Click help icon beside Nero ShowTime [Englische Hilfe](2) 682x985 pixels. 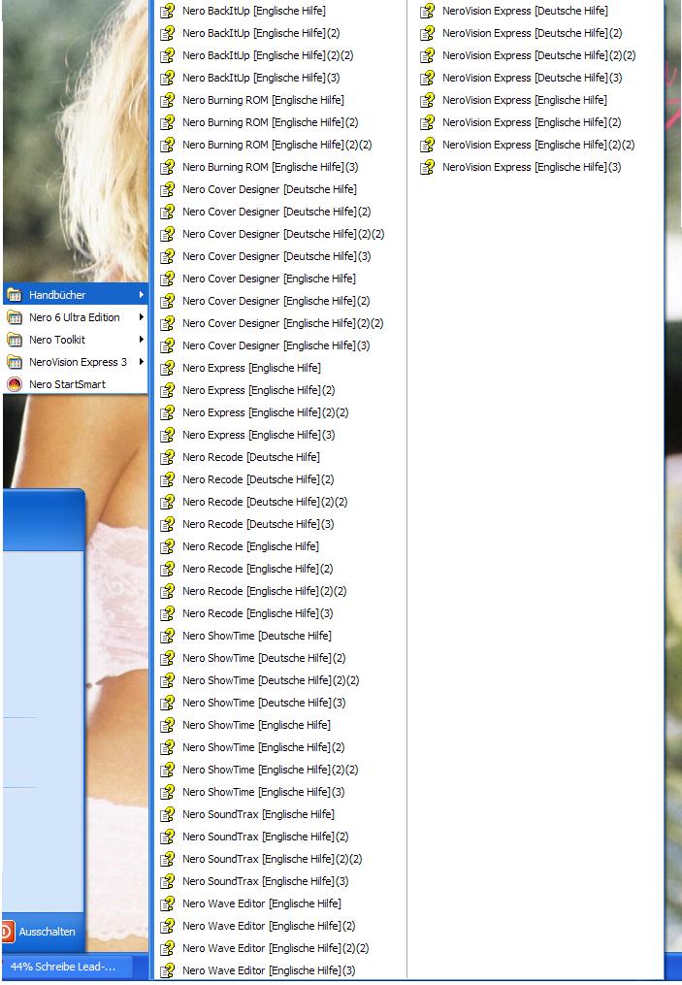coord(167,747)
